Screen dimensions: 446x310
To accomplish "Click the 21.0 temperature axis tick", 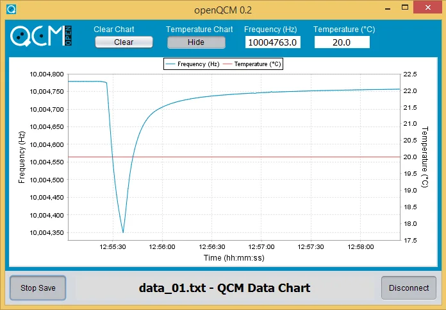I will (x=410, y=124).
